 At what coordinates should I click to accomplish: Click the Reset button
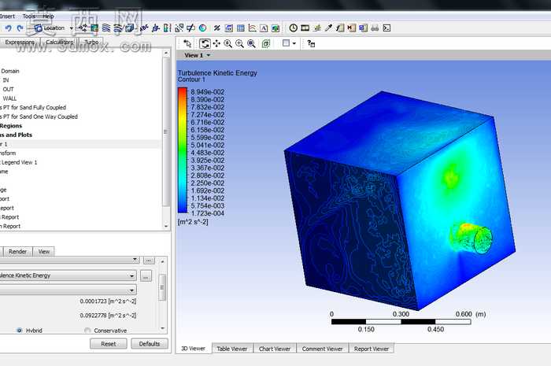click(109, 344)
